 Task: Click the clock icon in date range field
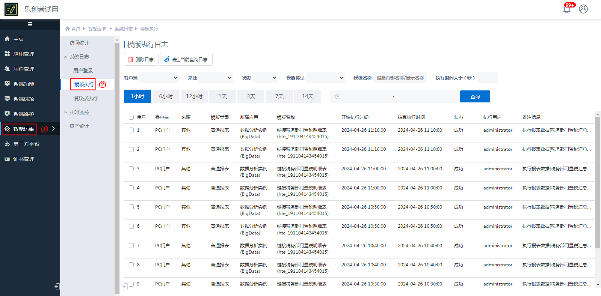[338, 96]
